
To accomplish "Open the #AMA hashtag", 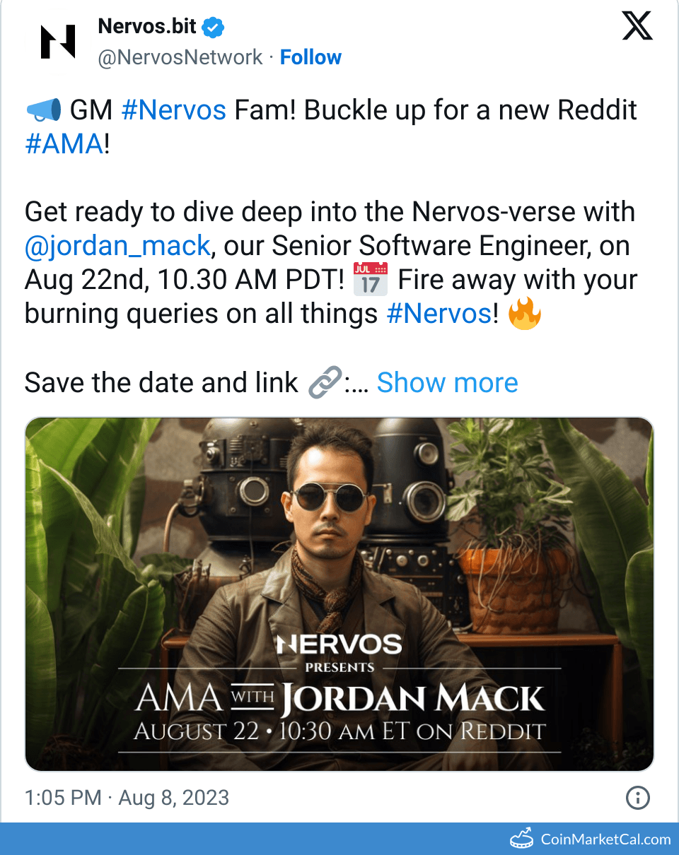I will [64, 144].
